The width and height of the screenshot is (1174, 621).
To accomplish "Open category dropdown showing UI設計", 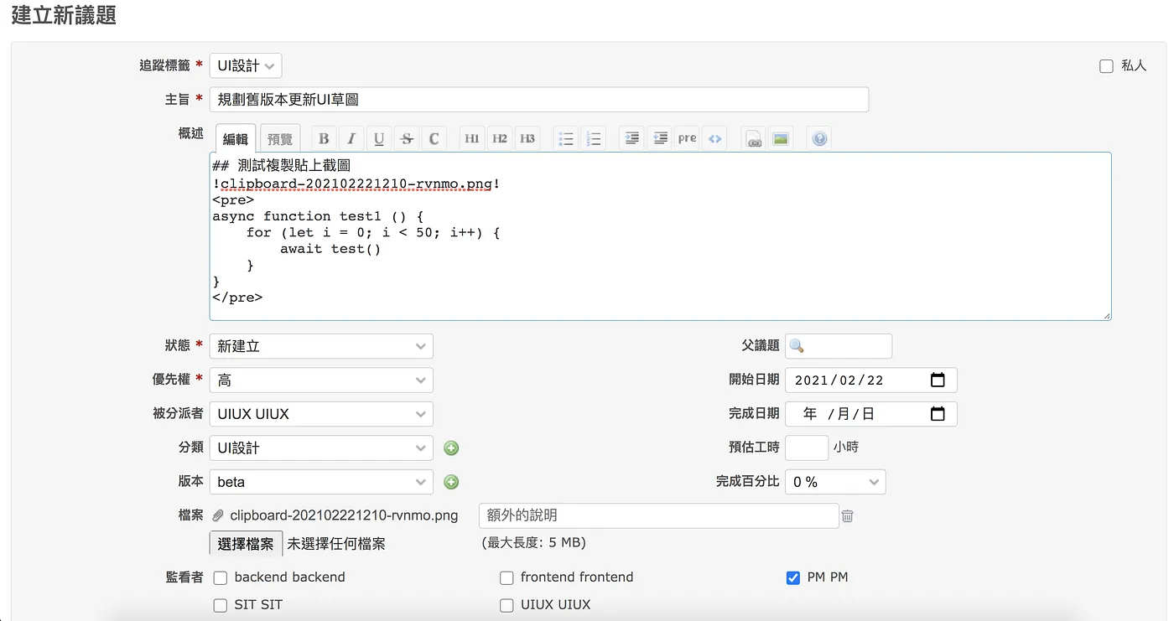I will click(321, 448).
